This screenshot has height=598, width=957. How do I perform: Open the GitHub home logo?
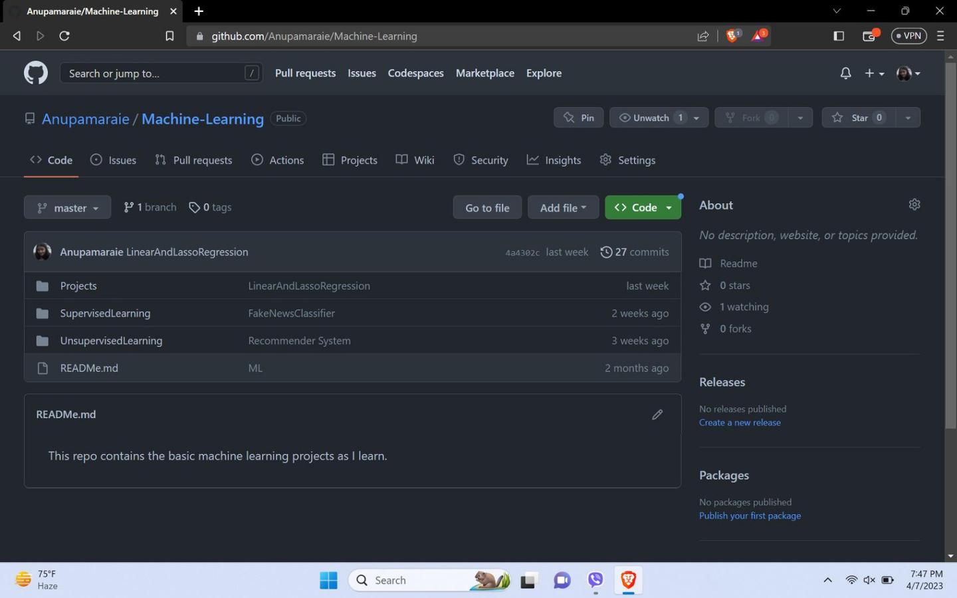click(36, 73)
